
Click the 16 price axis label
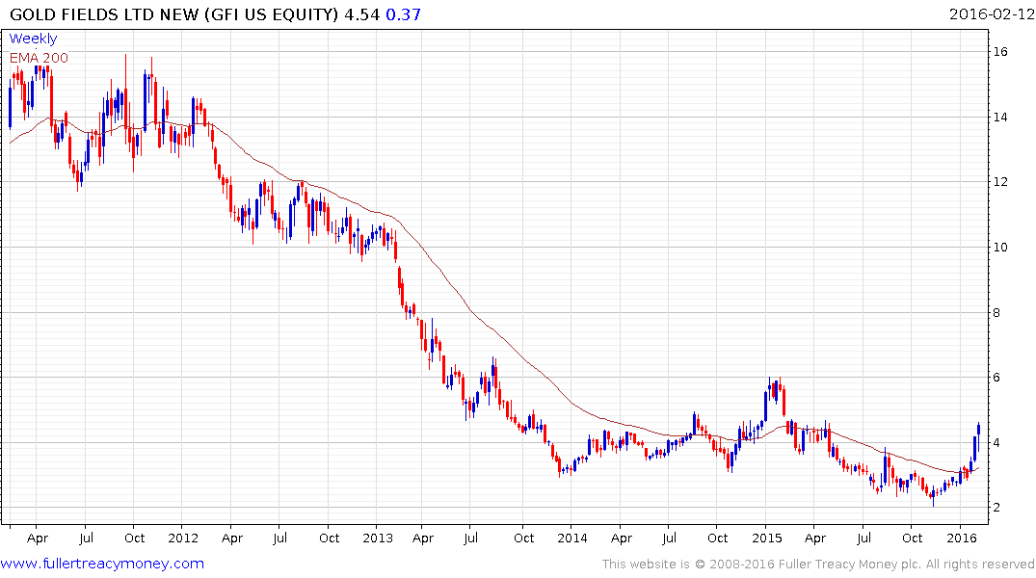(1000, 51)
